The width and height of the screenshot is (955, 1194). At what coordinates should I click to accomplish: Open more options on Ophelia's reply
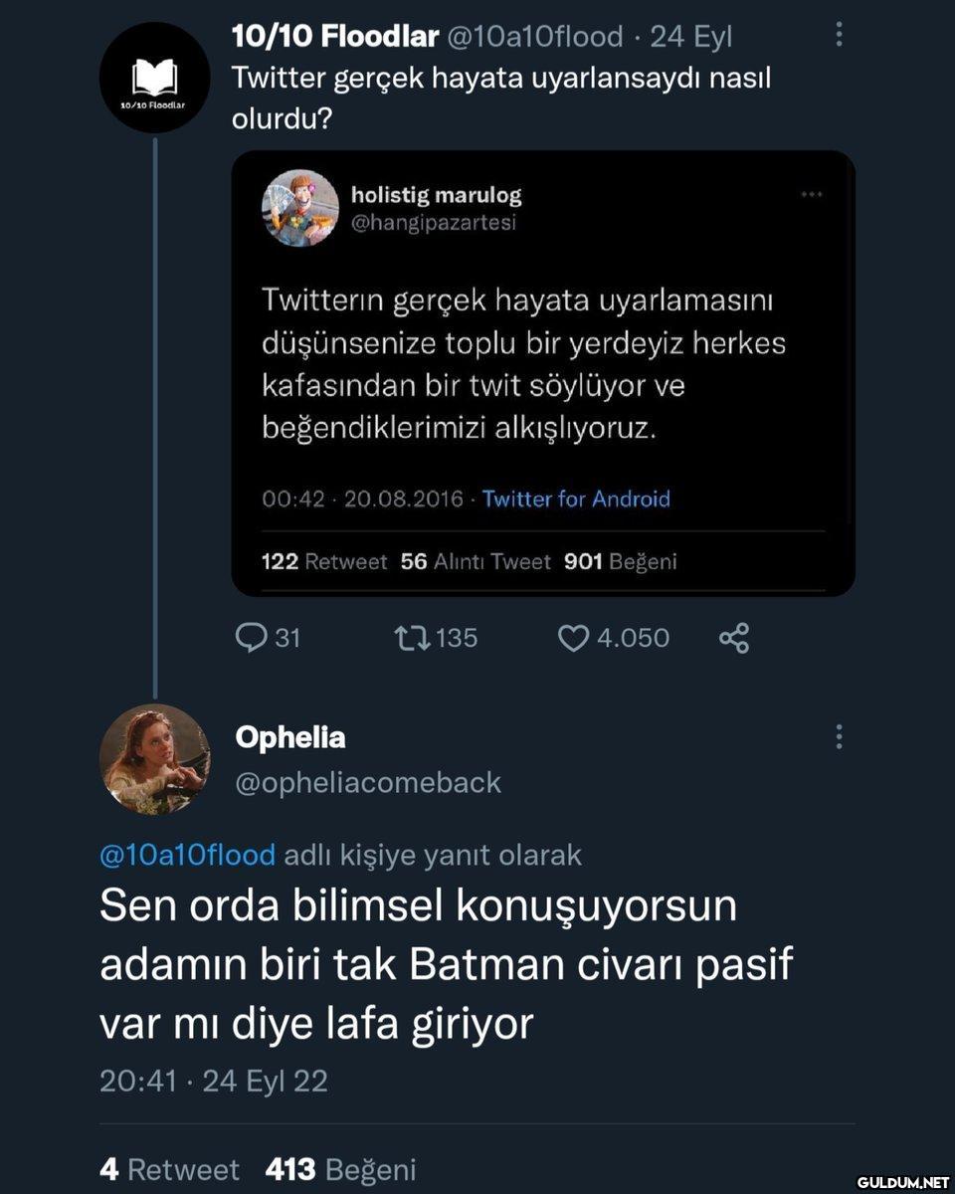(x=840, y=737)
